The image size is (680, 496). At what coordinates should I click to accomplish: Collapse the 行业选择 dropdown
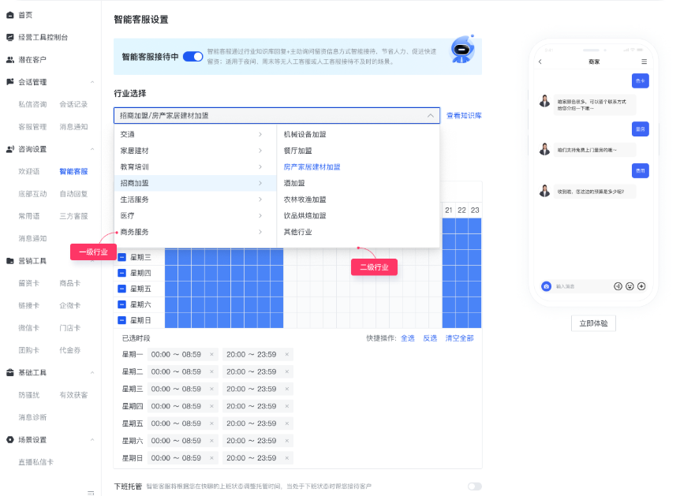pos(430,116)
